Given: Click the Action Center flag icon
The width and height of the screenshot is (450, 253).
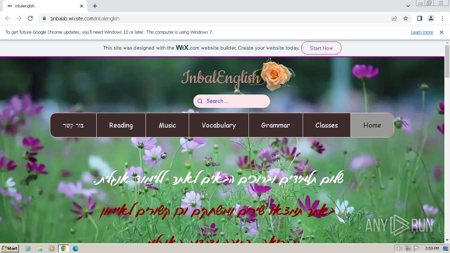Looking at the screenshot, I should coord(416,248).
